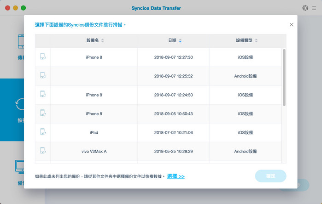
Task: Click iOS設備 type in iPad row
Action: click(246, 133)
